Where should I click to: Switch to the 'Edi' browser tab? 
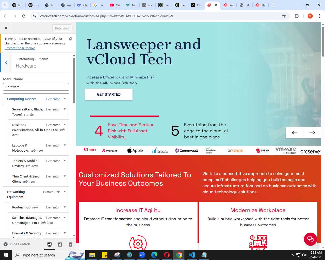pos(245,5)
